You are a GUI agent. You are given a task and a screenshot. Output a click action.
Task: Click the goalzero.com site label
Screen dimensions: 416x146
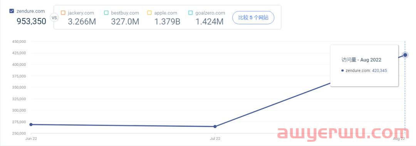click(x=210, y=13)
